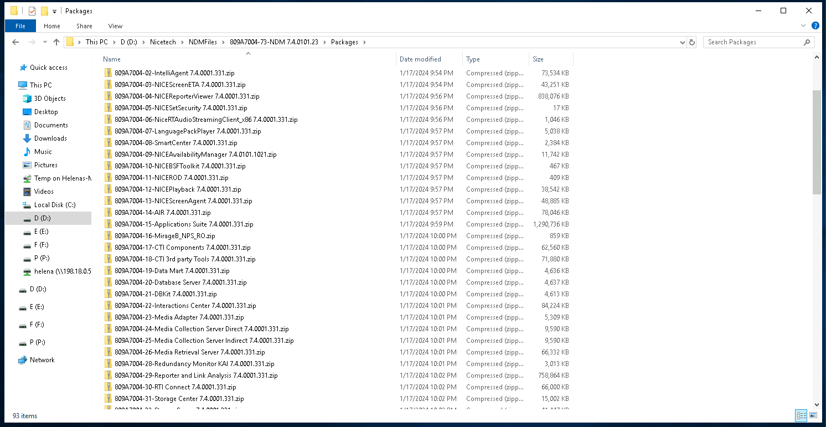Expand the ribbon with chevron arrow
Screen dimensions: 826x427
click(x=803, y=26)
